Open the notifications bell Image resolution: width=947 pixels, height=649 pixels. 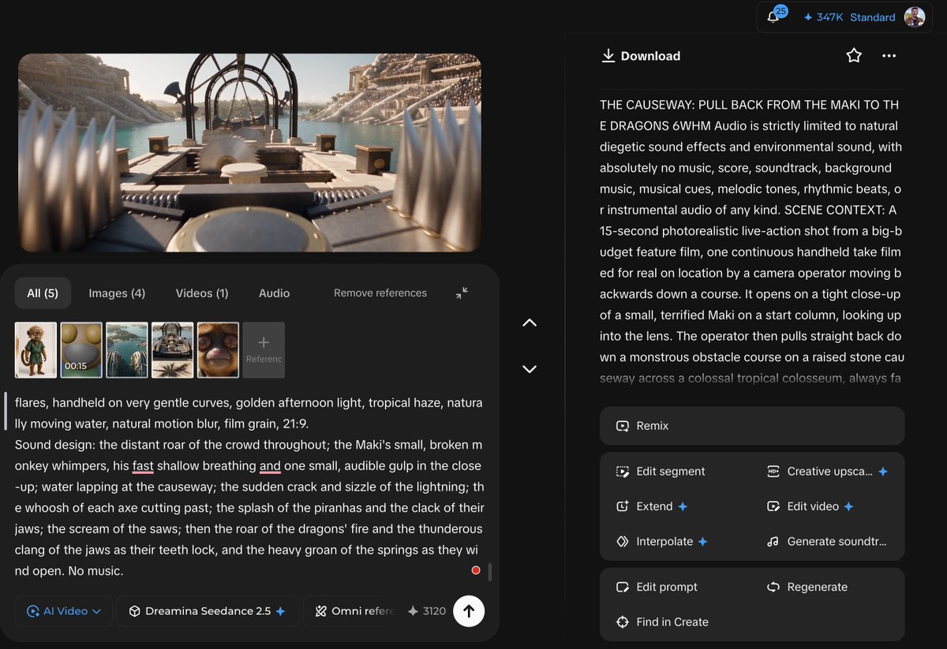point(773,17)
